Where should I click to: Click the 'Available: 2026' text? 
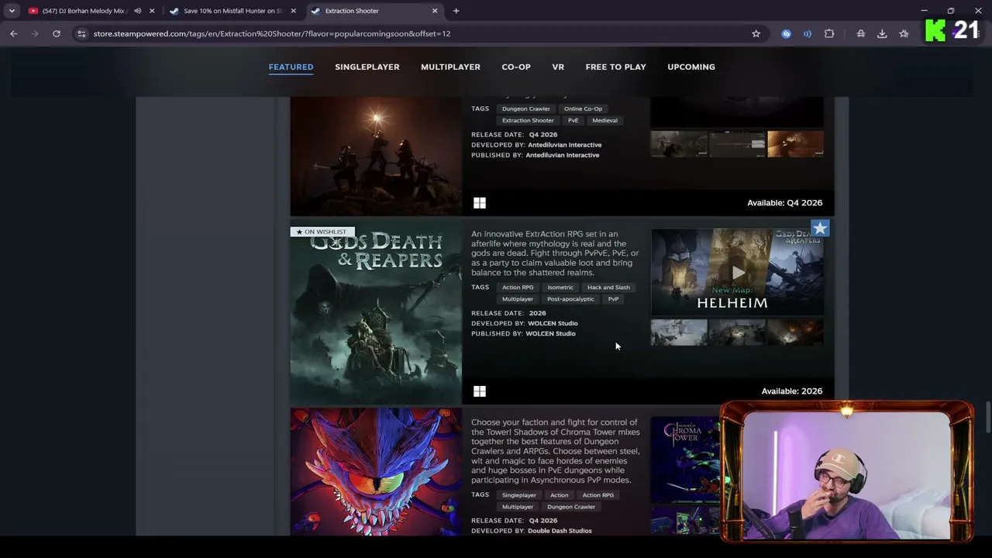(x=792, y=391)
